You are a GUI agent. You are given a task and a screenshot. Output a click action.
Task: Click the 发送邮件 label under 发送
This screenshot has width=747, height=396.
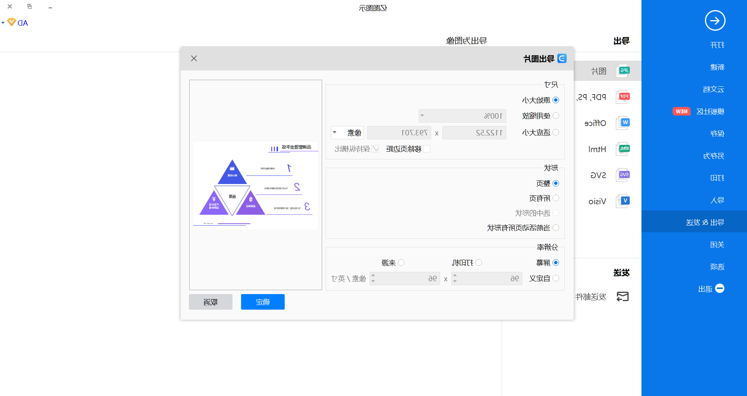(591, 297)
